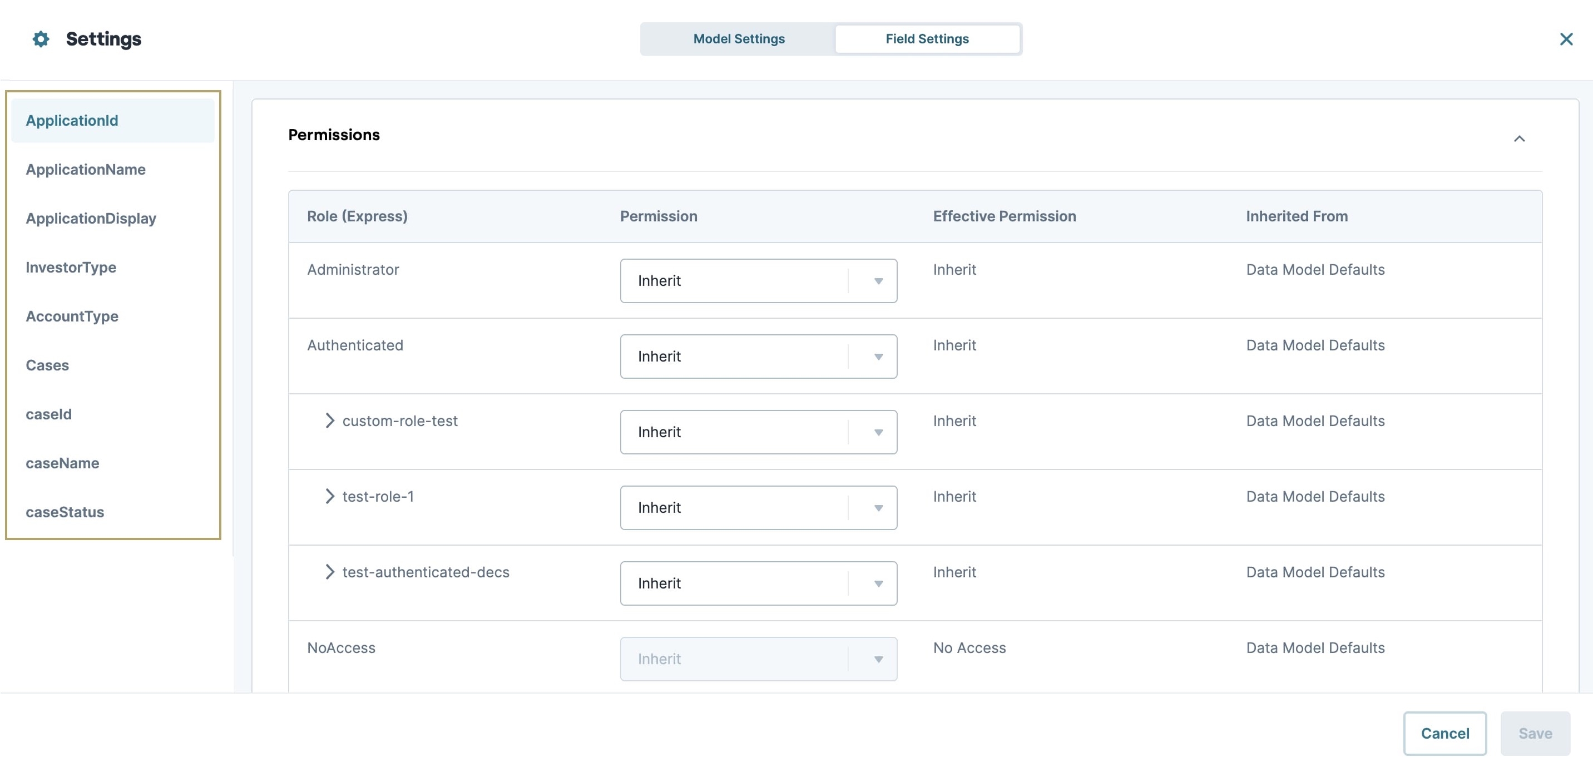Select caseName field
The image size is (1593, 767).
pos(112,463)
